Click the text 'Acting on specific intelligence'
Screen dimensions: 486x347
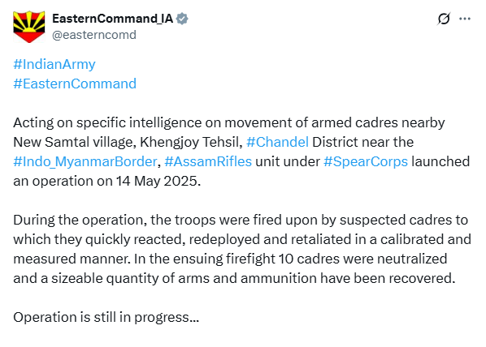coord(107,122)
